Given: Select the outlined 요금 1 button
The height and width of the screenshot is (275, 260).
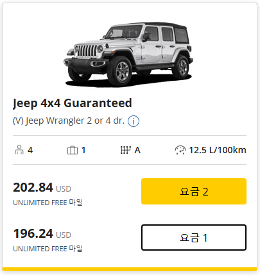Looking at the screenshot, I should click(194, 237).
